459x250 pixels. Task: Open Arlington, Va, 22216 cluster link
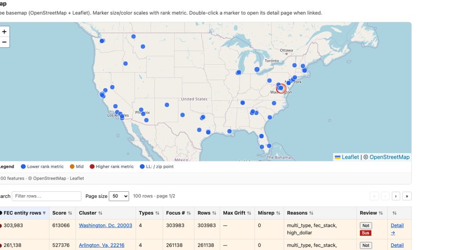click(x=101, y=245)
